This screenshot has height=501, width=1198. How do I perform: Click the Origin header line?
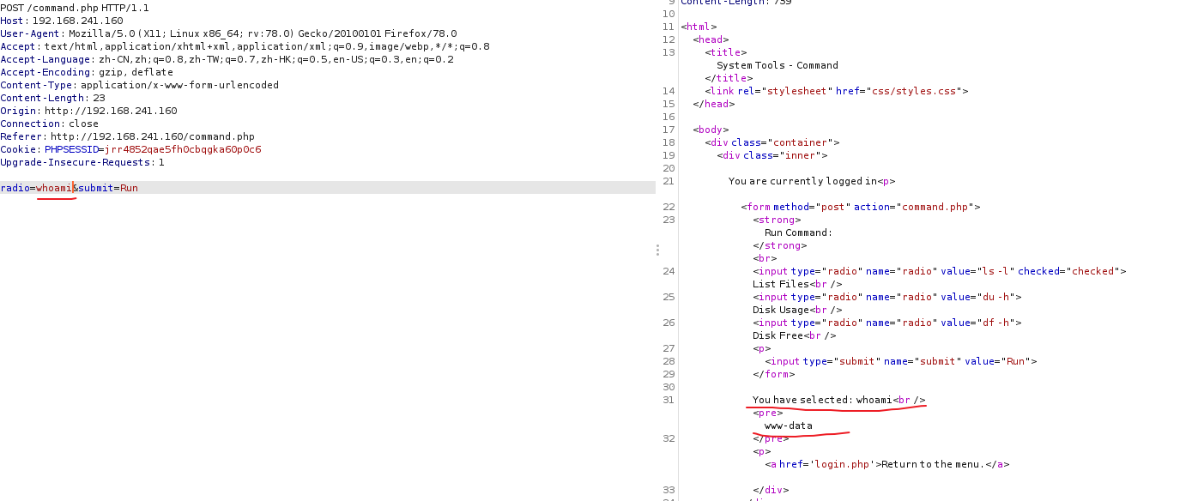[88, 111]
